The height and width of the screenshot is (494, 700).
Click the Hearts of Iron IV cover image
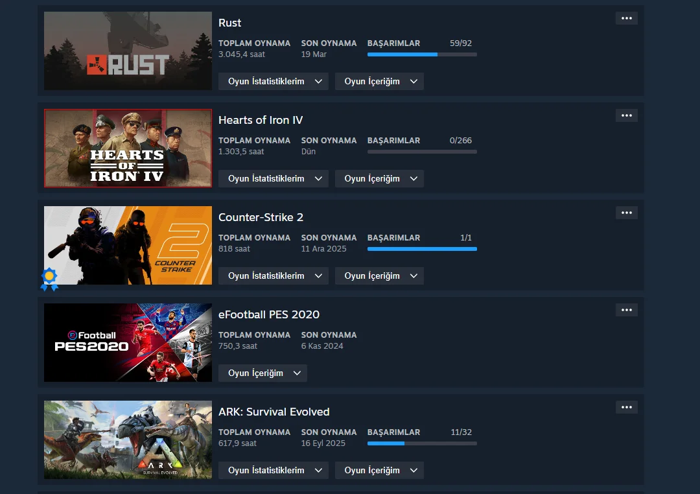[128, 148]
